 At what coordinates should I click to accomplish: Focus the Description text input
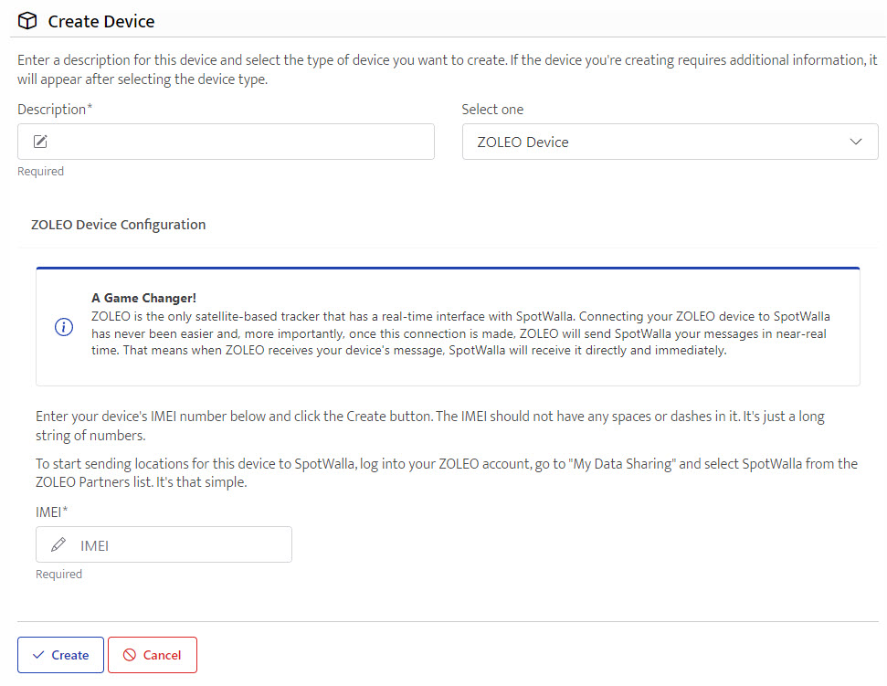[238, 142]
